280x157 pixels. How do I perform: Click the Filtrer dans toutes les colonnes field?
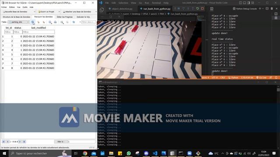(88, 22)
